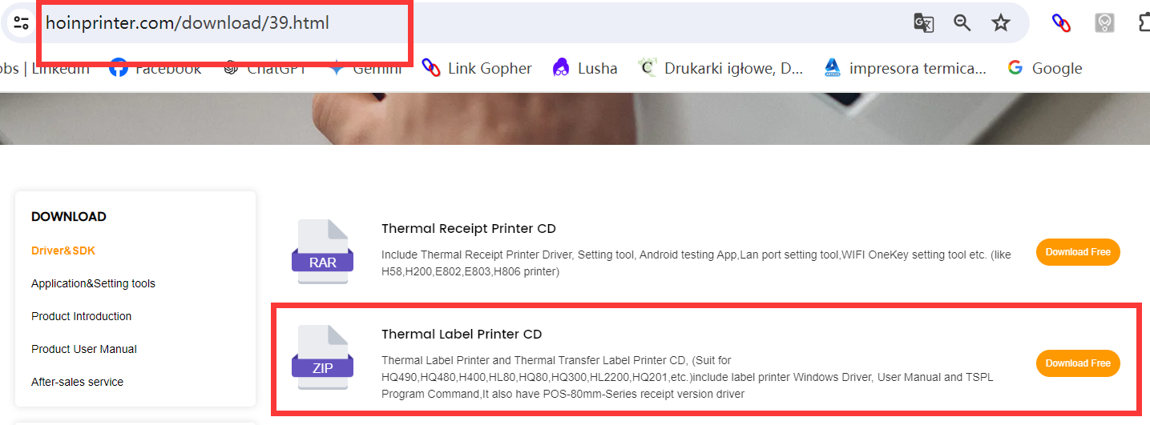Click the gray extension icon beside Link Gopher

click(x=1105, y=22)
